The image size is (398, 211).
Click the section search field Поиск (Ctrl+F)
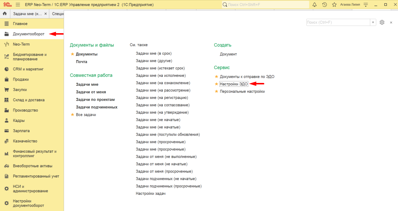click(x=338, y=22)
